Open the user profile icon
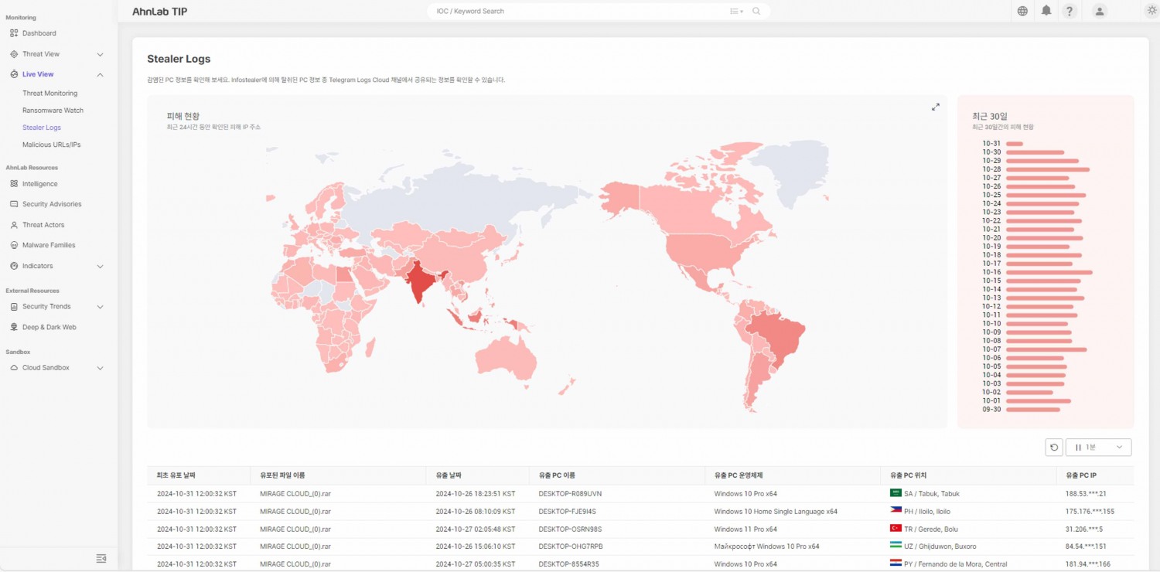The width and height of the screenshot is (1160, 572). click(1100, 11)
